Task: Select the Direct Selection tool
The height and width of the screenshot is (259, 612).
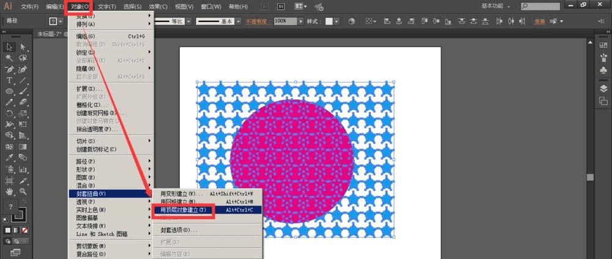Action: pos(23,47)
